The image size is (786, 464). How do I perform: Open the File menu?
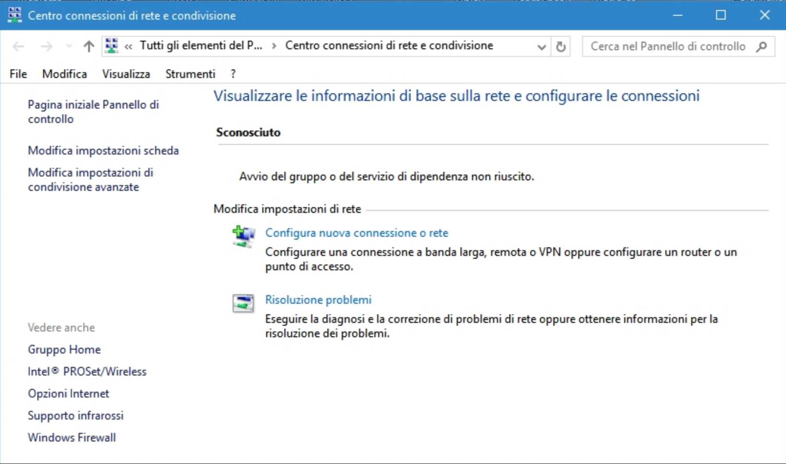(x=18, y=74)
